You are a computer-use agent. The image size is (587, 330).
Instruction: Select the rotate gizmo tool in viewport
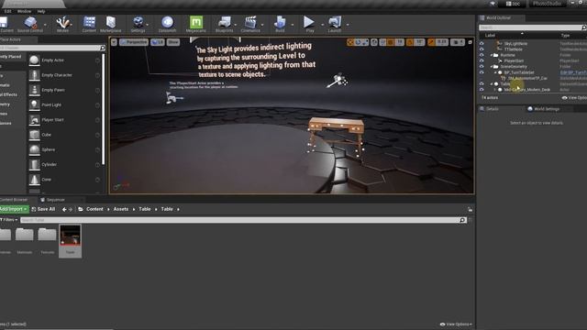(x=358, y=42)
